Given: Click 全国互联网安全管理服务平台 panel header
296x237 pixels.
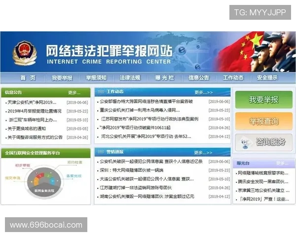Looking at the screenshot, I should 46,153.
